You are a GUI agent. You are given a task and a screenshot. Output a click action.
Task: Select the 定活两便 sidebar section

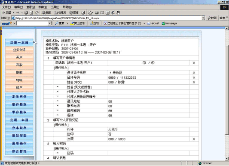tap(19, 96)
